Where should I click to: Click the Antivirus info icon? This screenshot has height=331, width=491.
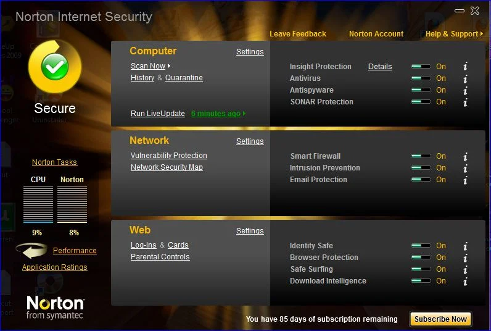(x=465, y=78)
